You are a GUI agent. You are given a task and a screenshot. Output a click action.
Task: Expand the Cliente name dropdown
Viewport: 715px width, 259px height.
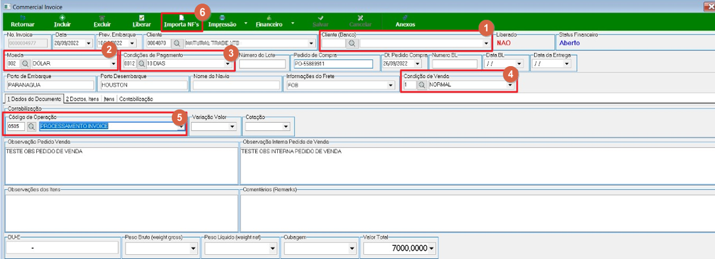coord(311,43)
